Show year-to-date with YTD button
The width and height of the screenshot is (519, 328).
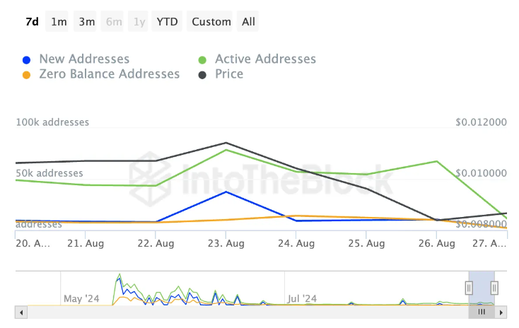(167, 21)
